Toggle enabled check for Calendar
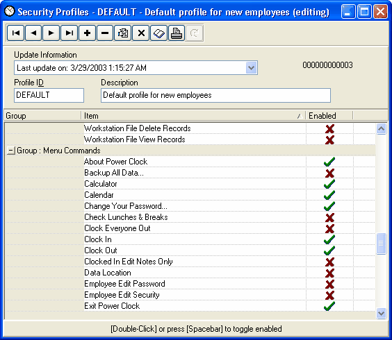The width and height of the screenshot is (392, 340). (329, 195)
